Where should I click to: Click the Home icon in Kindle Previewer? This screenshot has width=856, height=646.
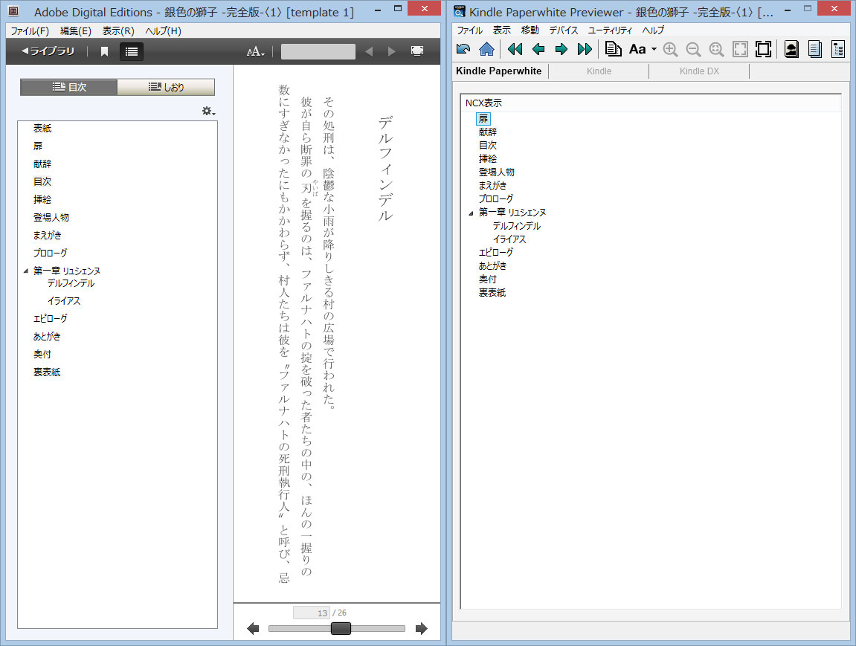coord(486,49)
